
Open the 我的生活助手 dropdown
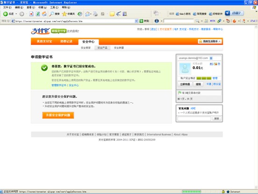click(209, 42)
